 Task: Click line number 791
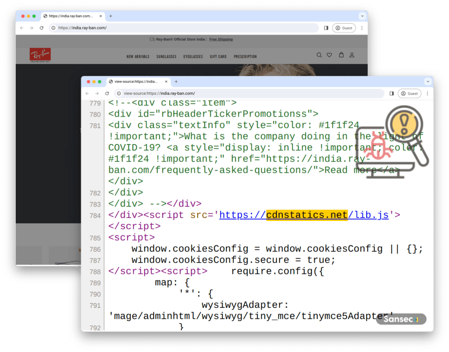(95, 306)
